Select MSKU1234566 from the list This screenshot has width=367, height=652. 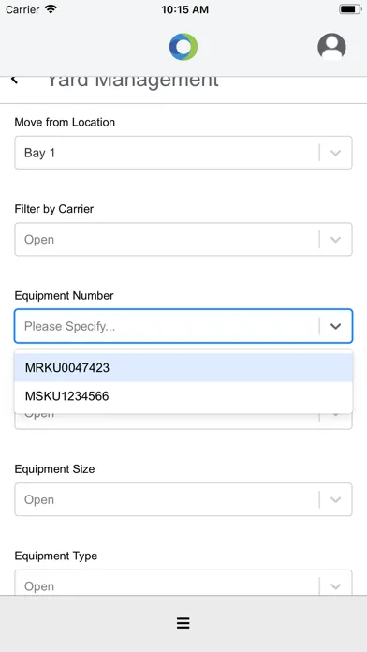coord(183,396)
